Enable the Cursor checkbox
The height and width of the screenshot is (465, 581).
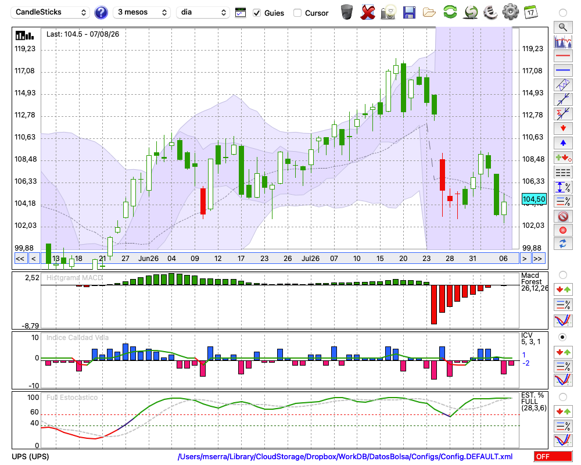tap(297, 13)
